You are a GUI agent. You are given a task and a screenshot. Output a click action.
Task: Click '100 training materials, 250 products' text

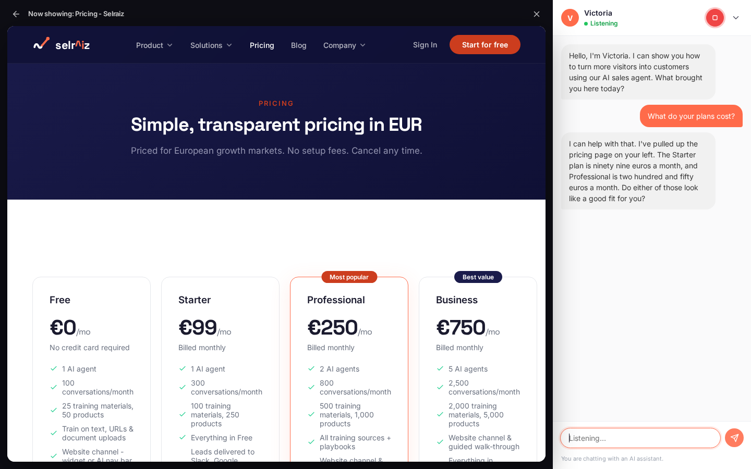pyautogui.click(x=215, y=415)
